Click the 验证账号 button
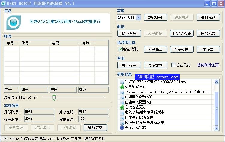This screenshot has width=225, height=142. (x=129, y=34)
